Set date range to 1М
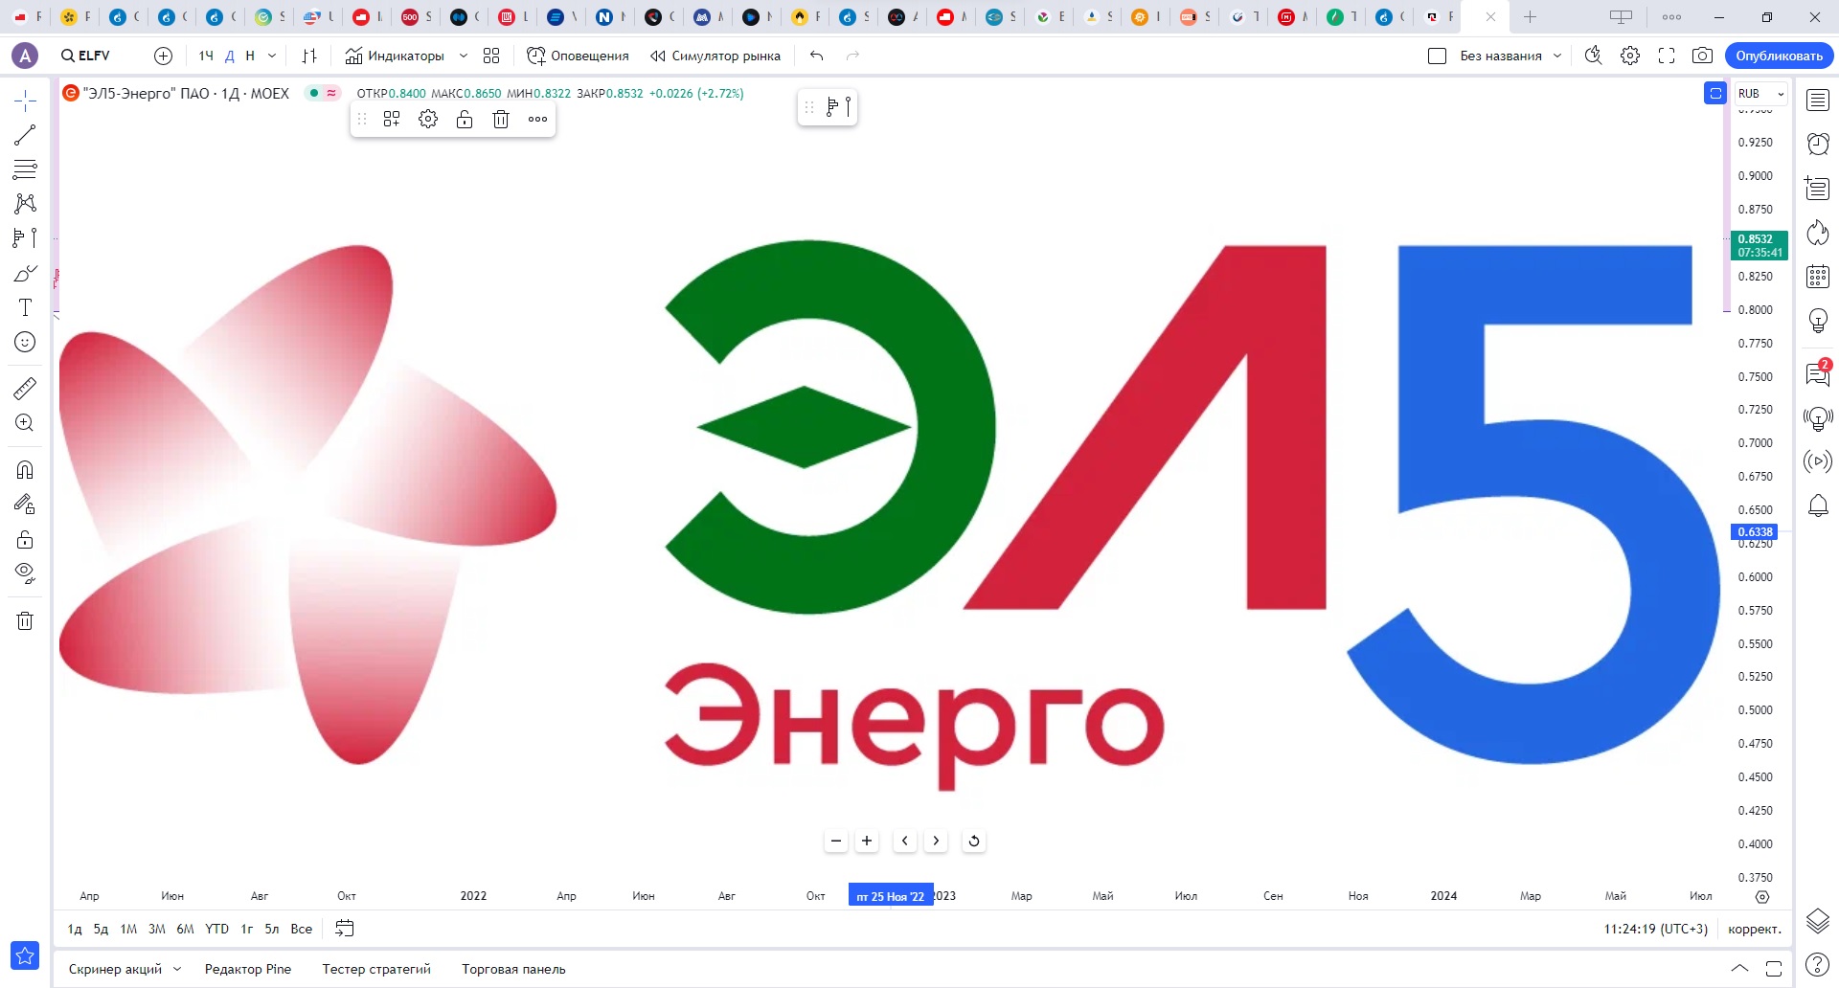Viewport: 1839px width, 988px height. [x=128, y=929]
